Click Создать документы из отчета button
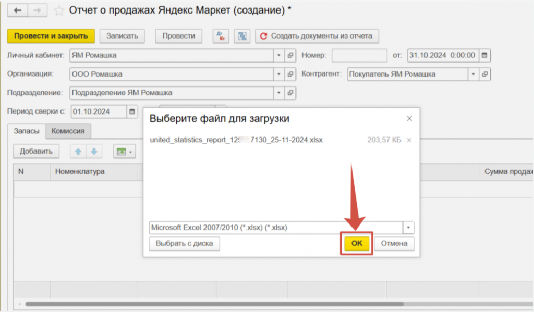Image resolution: width=534 pixels, height=312 pixels. click(317, 36)
